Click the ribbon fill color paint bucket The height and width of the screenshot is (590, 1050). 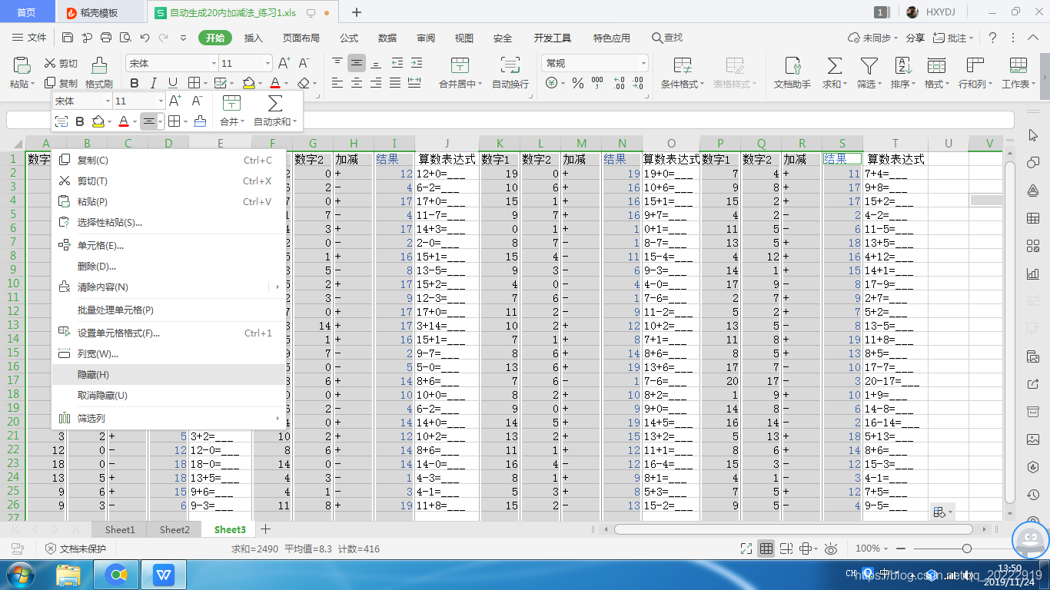coord(248,83)
